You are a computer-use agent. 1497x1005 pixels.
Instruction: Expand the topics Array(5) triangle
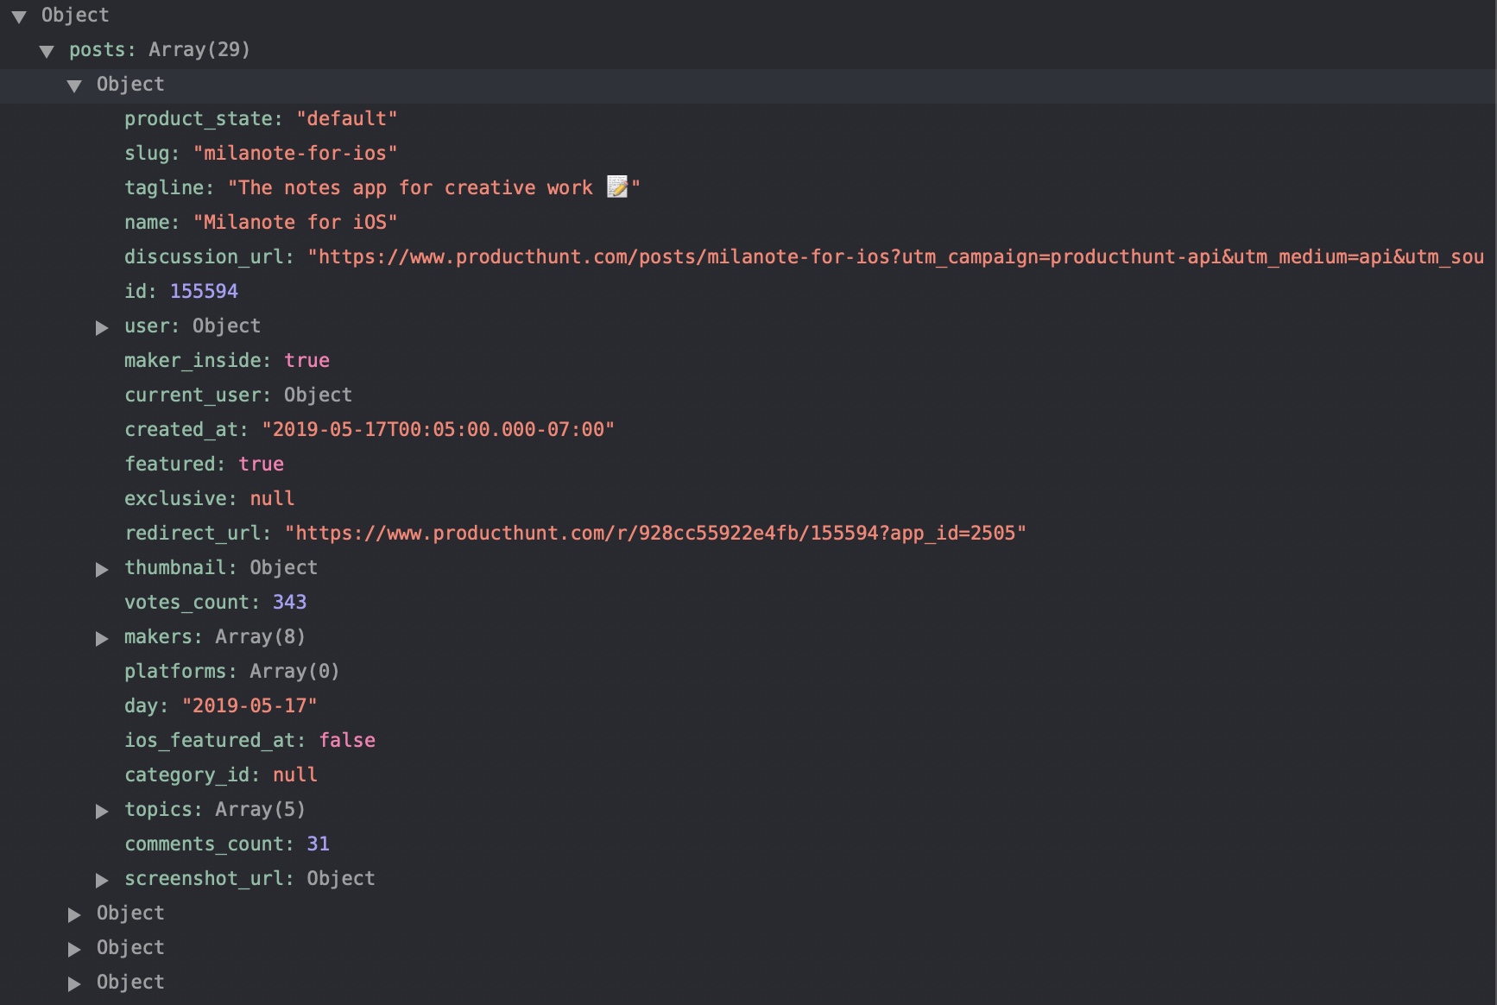[102, 811]
